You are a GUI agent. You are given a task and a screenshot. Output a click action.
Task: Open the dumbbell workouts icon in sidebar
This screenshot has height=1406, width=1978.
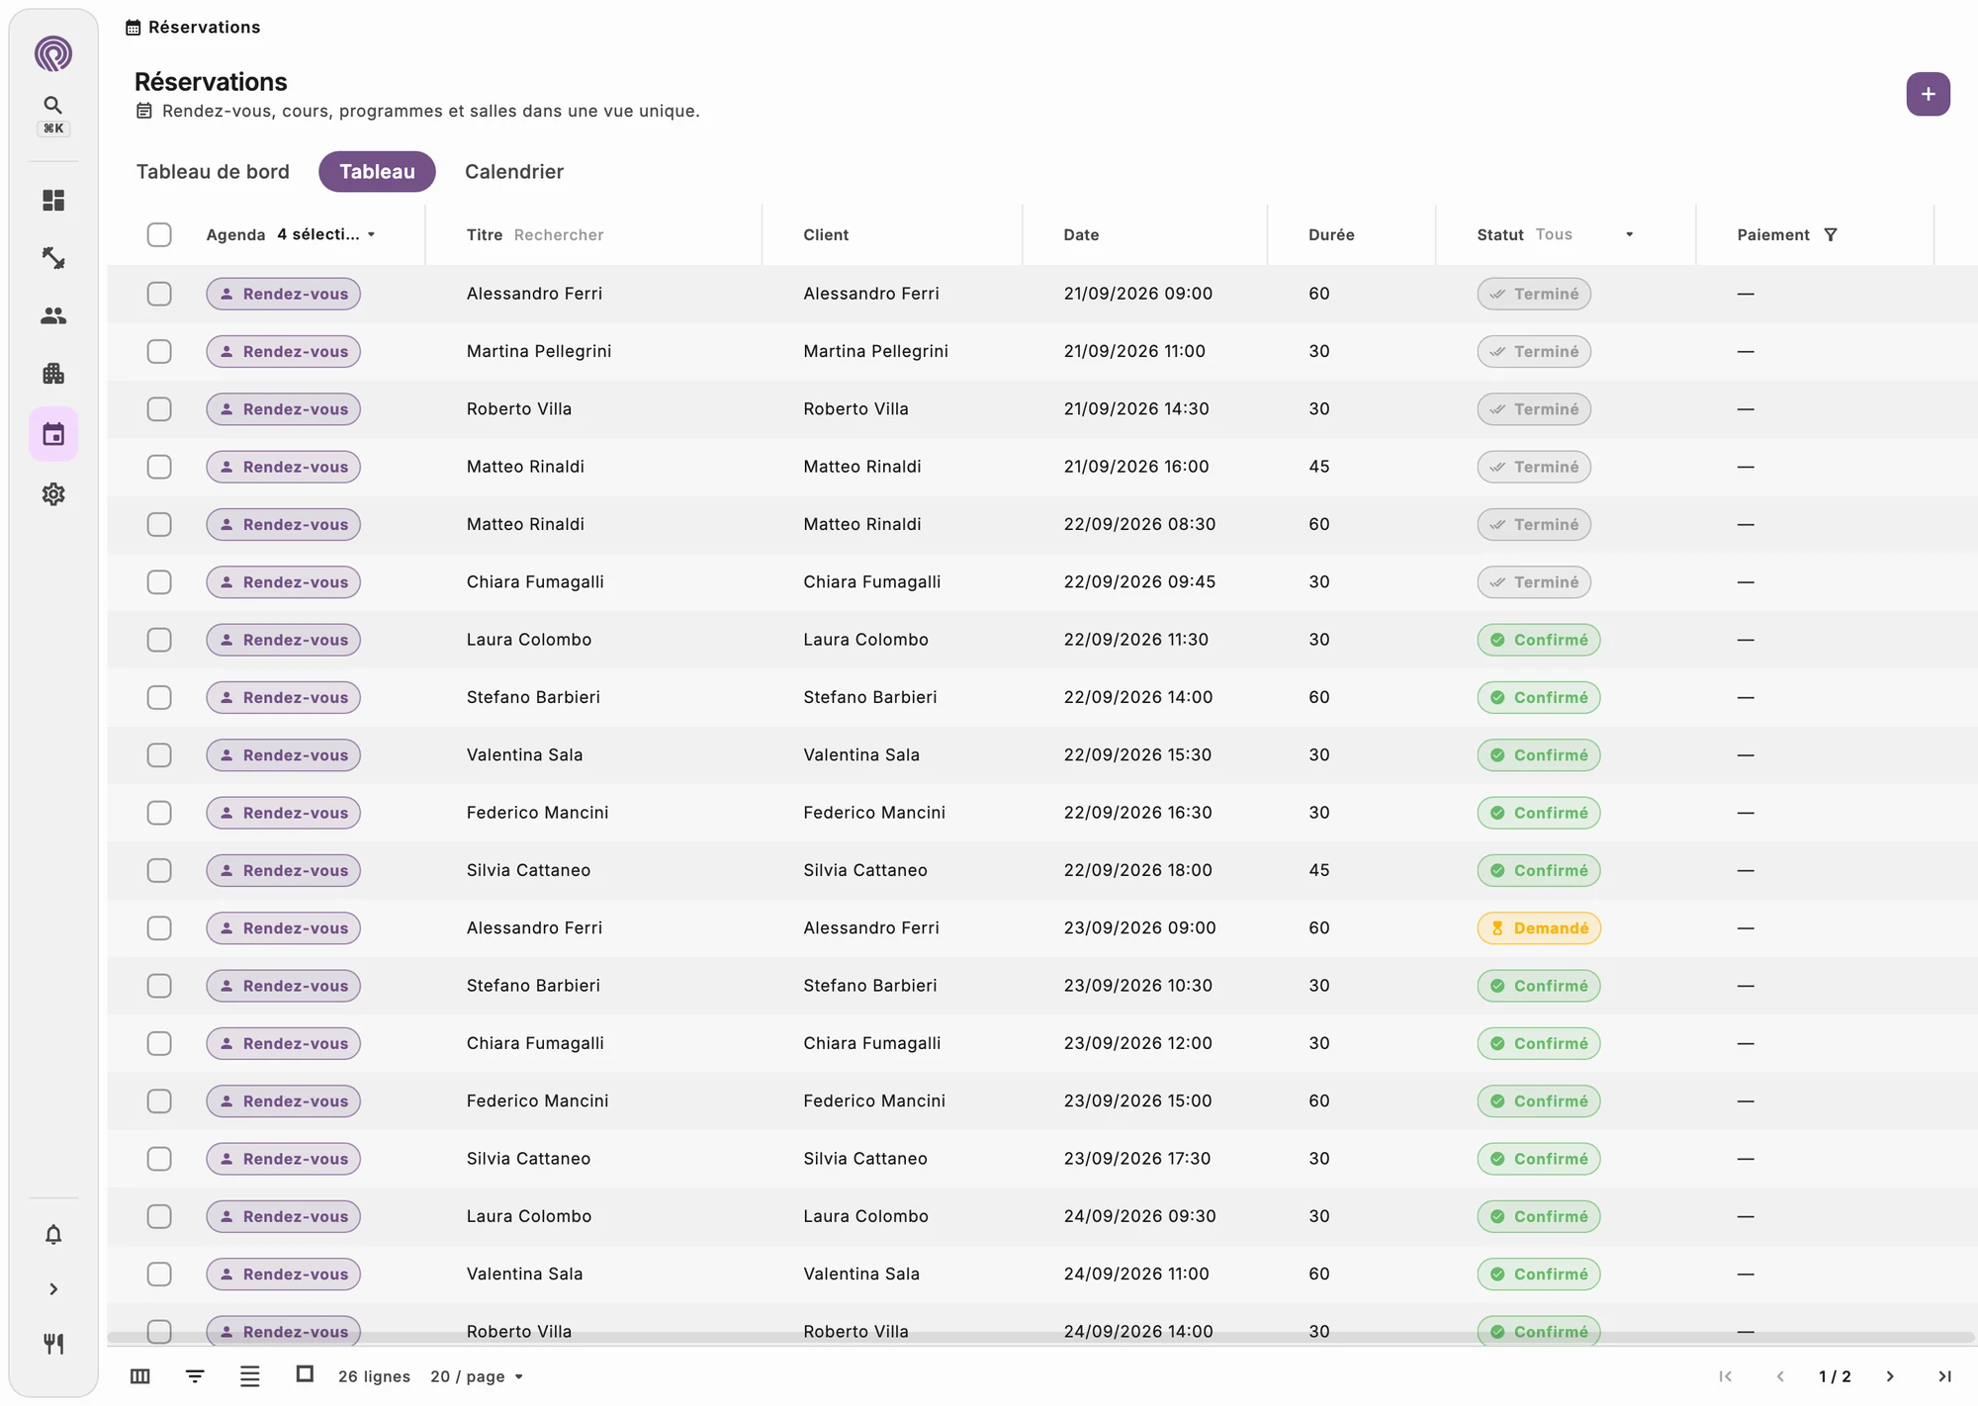point(53,258)
